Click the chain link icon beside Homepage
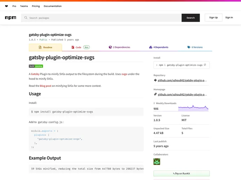Screen dimensions: 241x180 (x=156, y=94)
